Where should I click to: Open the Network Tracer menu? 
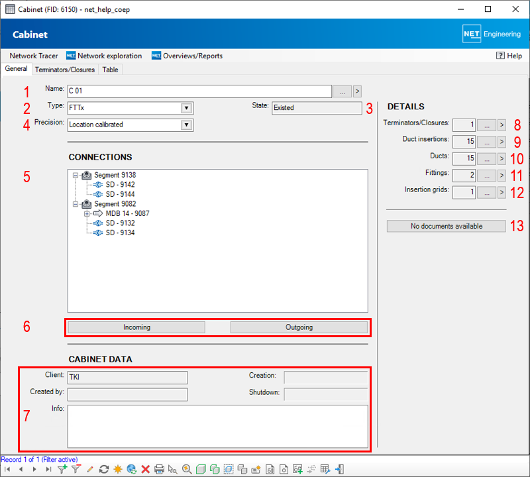(x=34, y=56)
